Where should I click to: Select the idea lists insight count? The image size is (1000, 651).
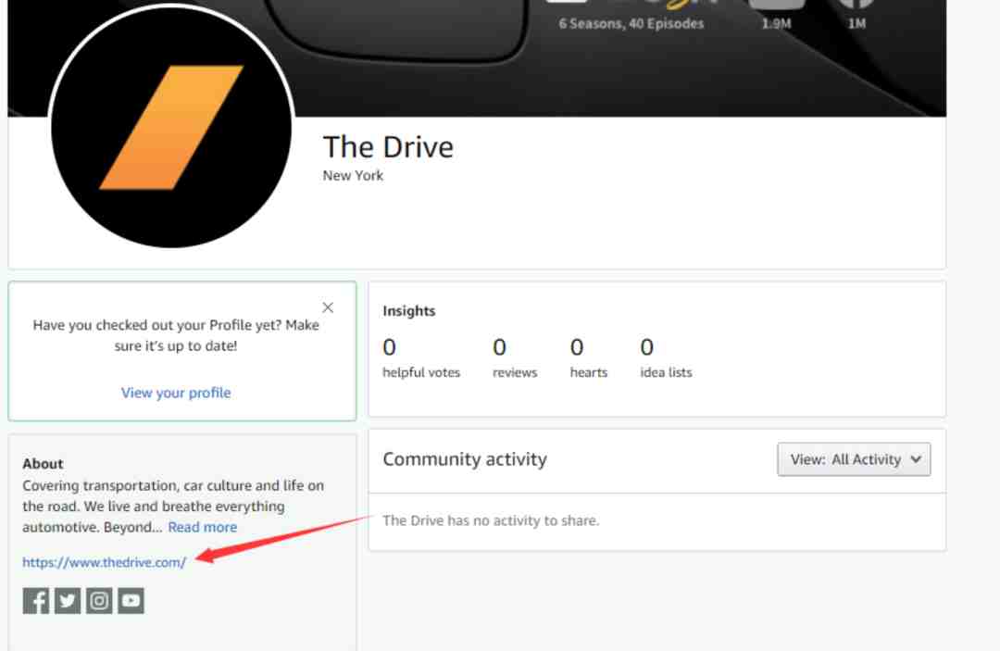646,347
